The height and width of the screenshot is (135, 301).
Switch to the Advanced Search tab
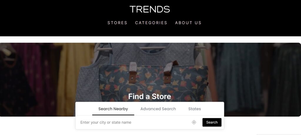point(158,109)
